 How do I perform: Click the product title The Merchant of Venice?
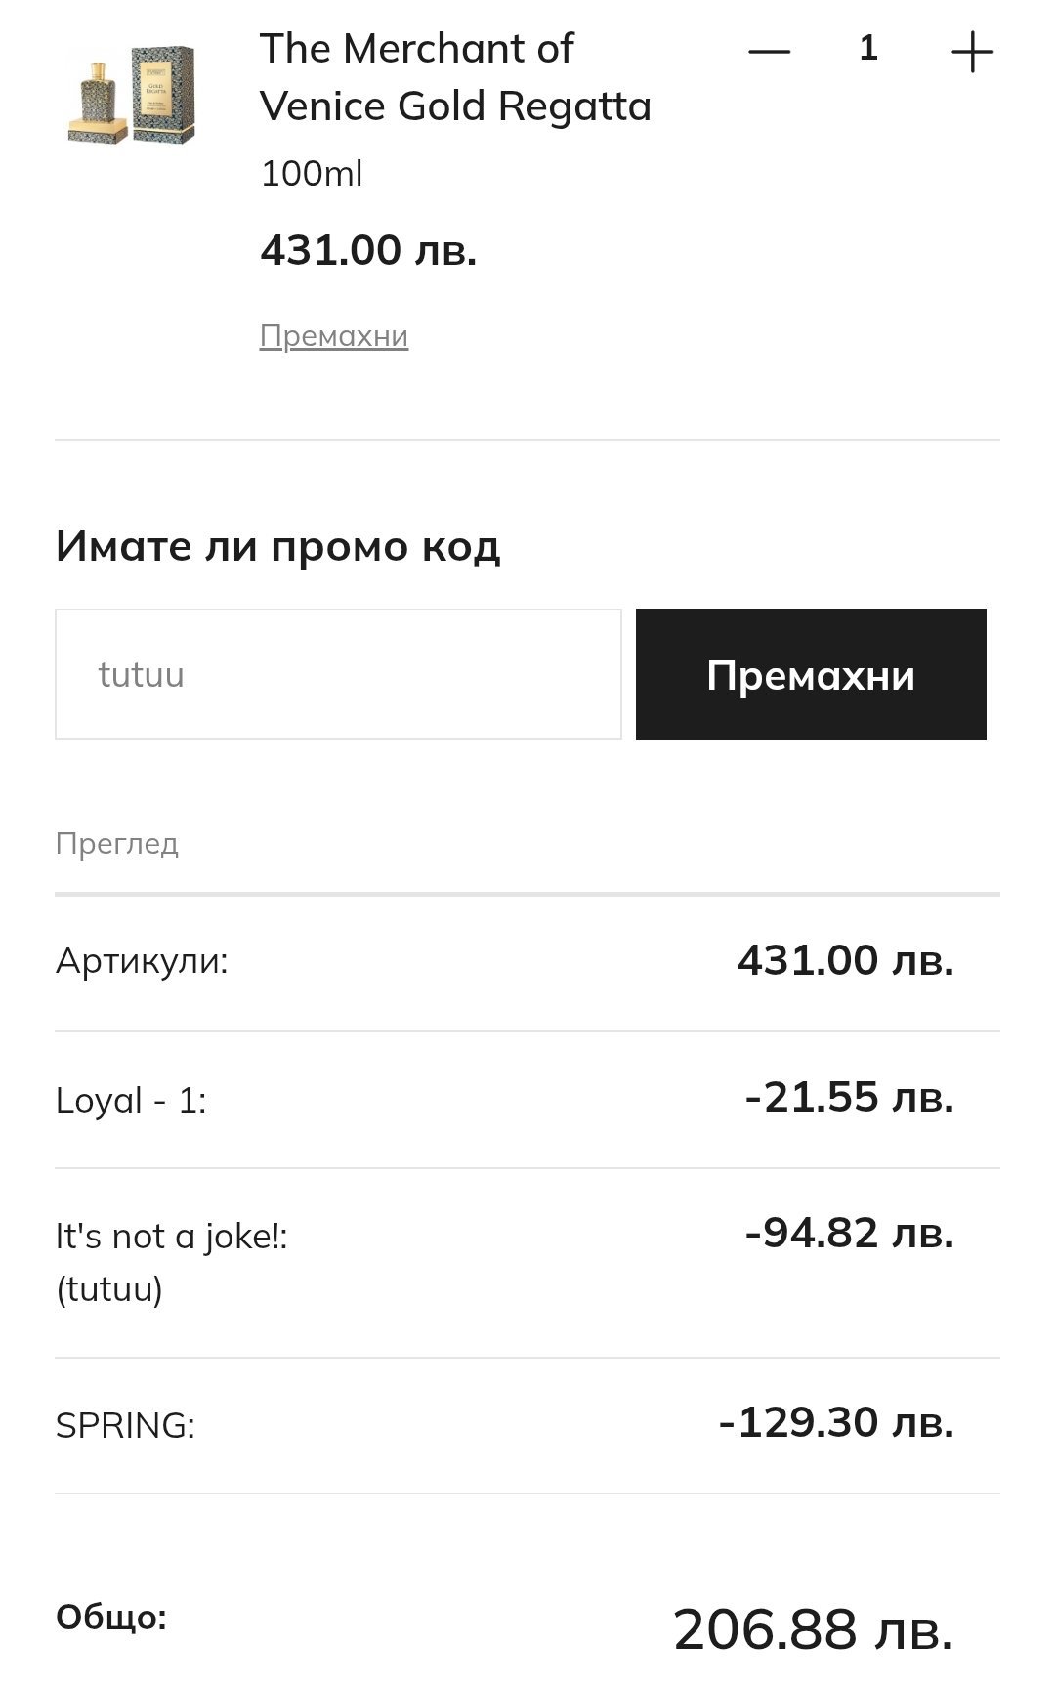[455, 77]
